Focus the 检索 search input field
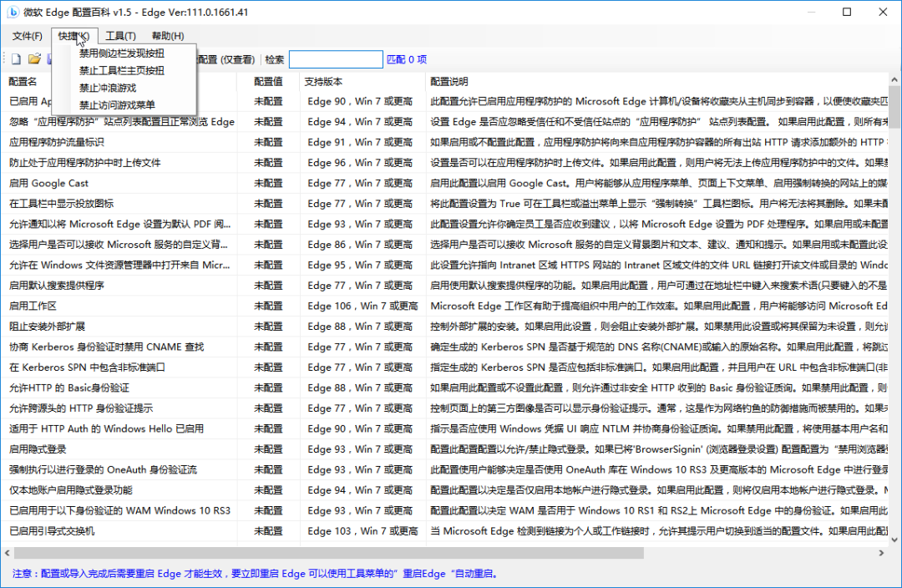Viewport: 902px width, 588px height. [x=336, y=59]
